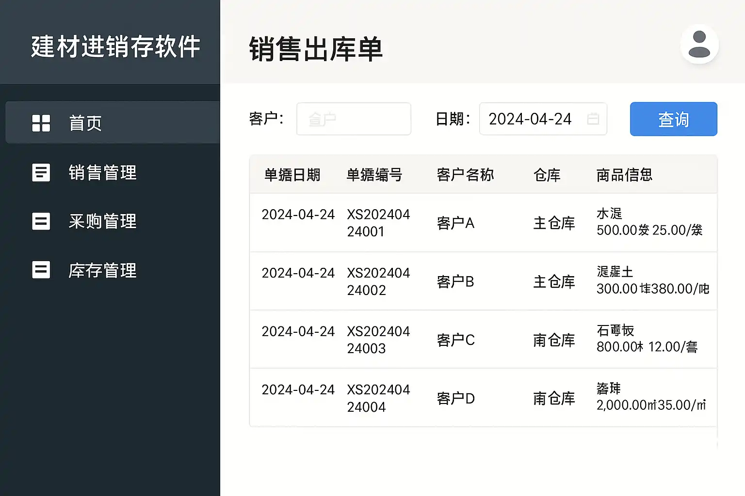Click the blue 查询 button
Image resolution: width=745 pixels, height=496 pixels.
point(673,119)
